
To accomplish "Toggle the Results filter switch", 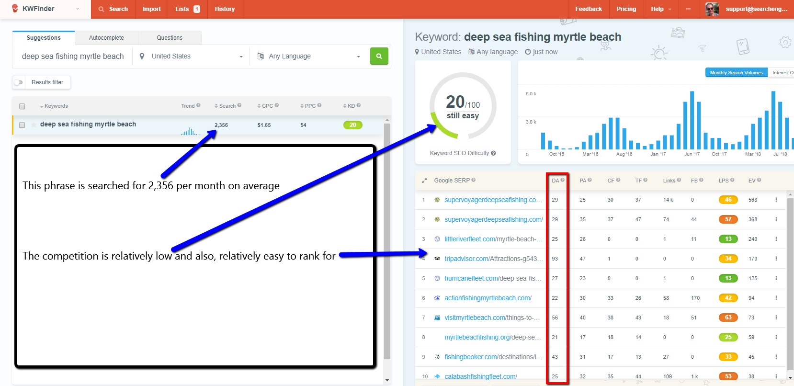I will [x=19, y=82].
